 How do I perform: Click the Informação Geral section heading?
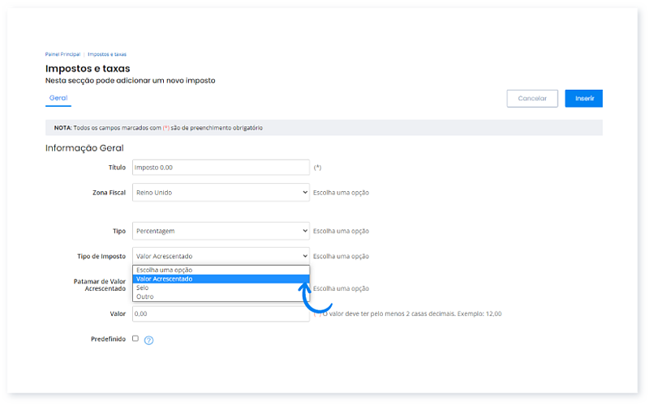pos(84,147)
